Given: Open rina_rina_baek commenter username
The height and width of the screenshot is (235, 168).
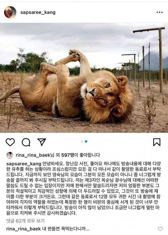Looking at the screenshot, I should click(x=24, y=229).
